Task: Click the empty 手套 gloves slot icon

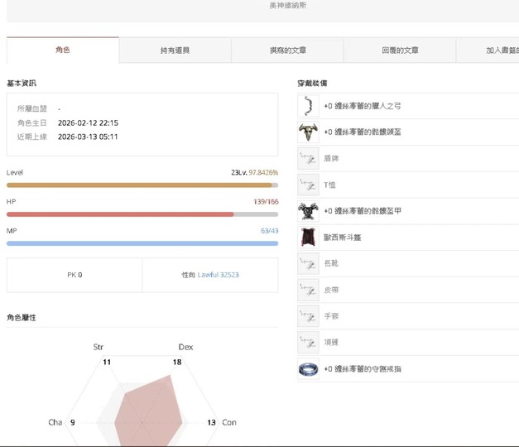Action: pos(308,316)
